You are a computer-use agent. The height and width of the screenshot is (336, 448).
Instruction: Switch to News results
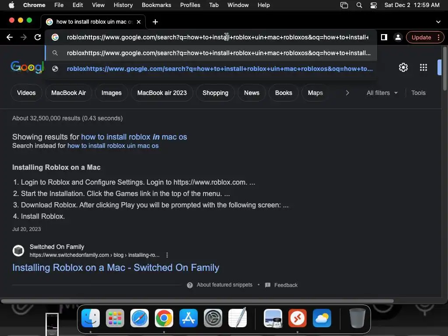(252, 93)
